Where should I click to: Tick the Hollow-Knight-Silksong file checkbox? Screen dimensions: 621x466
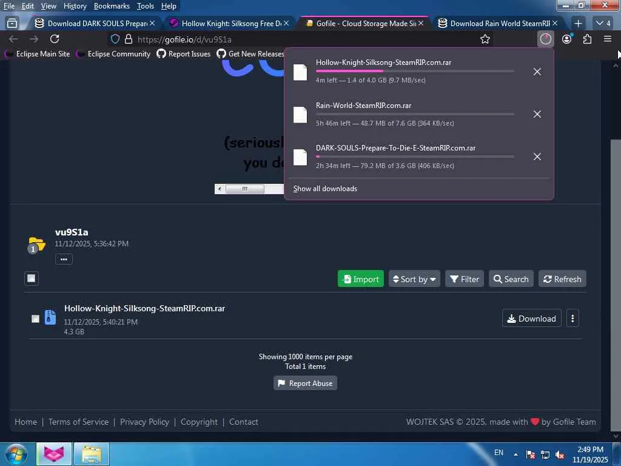coord(35,319)
